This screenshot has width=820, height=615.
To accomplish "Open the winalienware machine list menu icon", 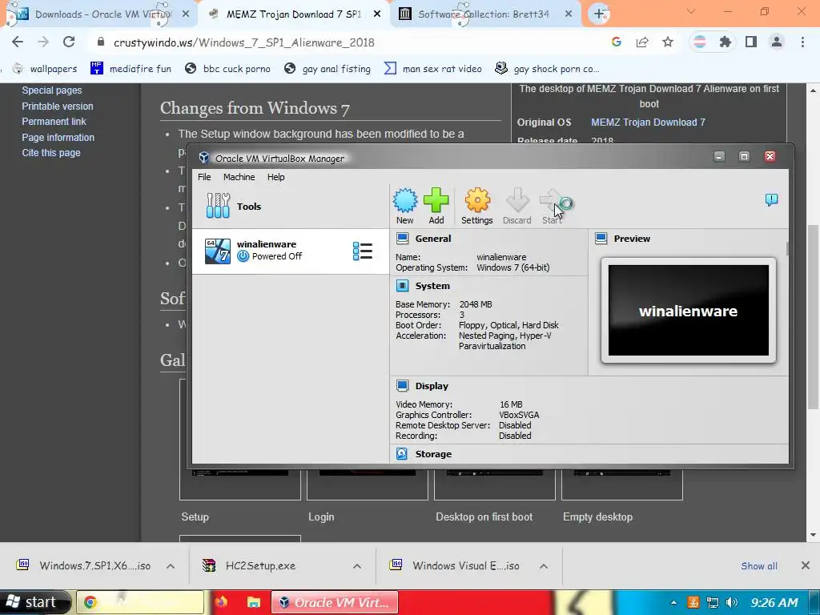I will pyautogui.click(x=363, y=251).
